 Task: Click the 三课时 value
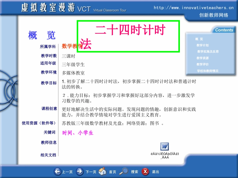point(68,56)
